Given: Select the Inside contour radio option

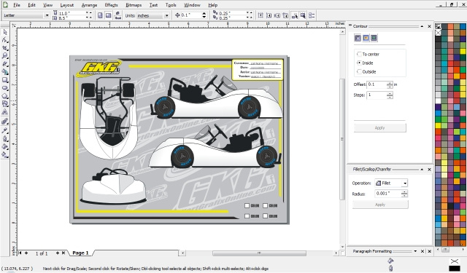Looking at the screenshot, I should point(359,63).
